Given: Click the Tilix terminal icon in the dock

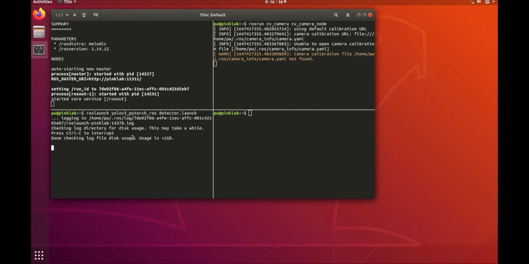Looking at the screenshot, I should (x=39, y=50).
